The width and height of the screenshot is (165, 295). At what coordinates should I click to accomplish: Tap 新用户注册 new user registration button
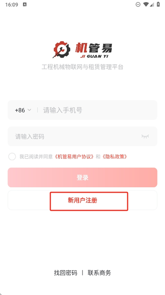(82, 200)
